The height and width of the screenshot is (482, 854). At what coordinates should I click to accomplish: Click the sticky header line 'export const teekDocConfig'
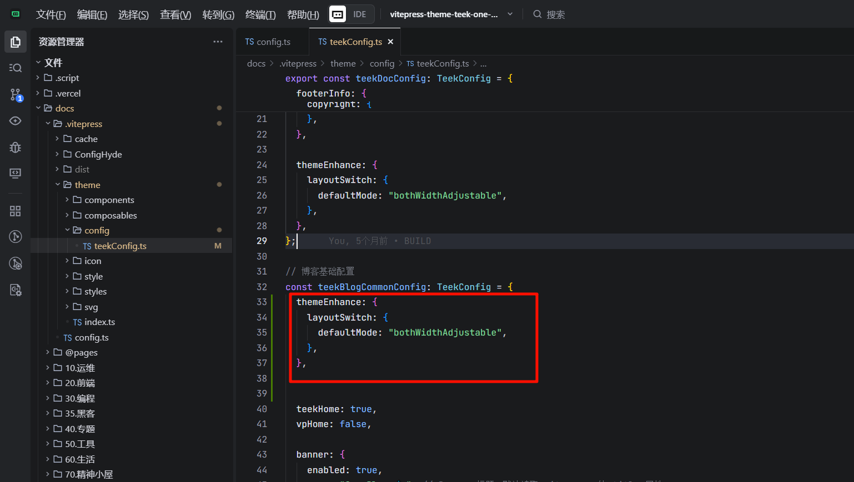[399, 79]
